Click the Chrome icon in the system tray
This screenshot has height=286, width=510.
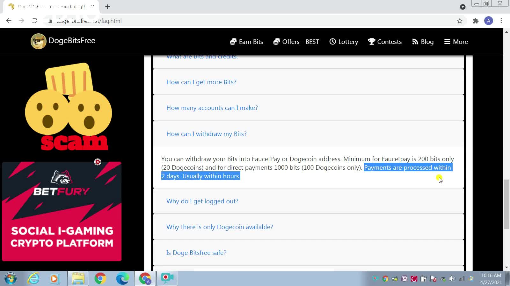(385, 279)
